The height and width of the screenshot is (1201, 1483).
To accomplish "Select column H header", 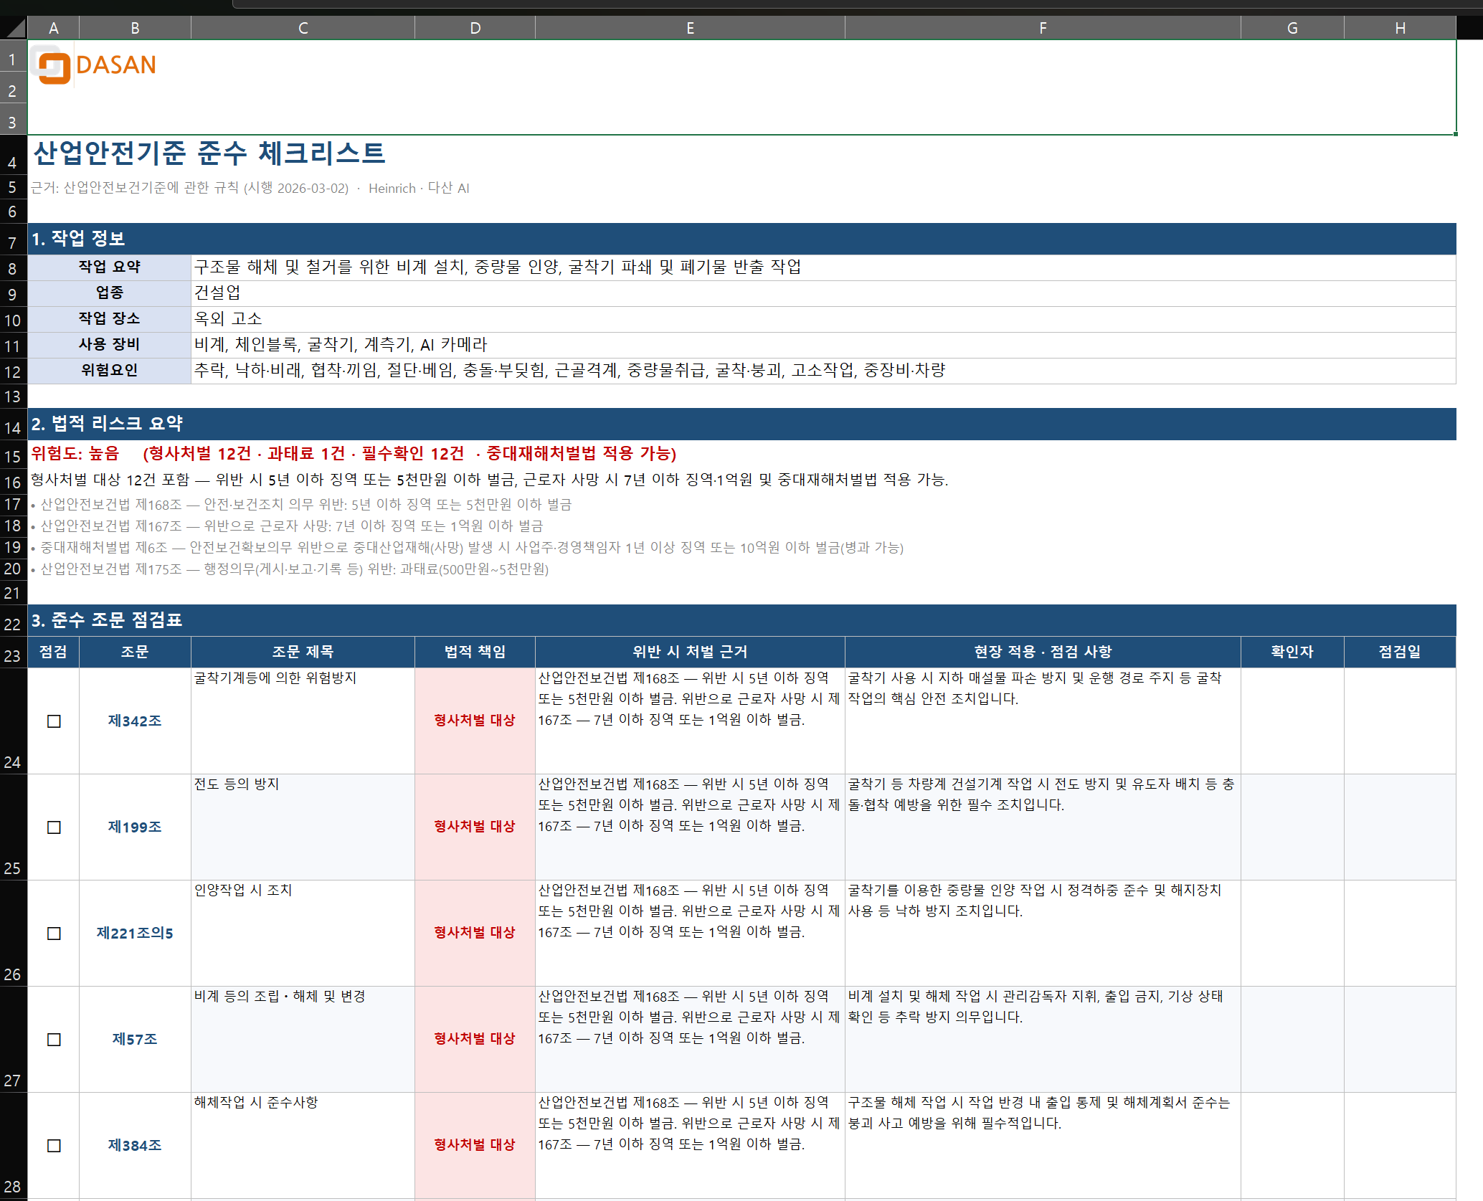I will click(x=1401, y=28).
